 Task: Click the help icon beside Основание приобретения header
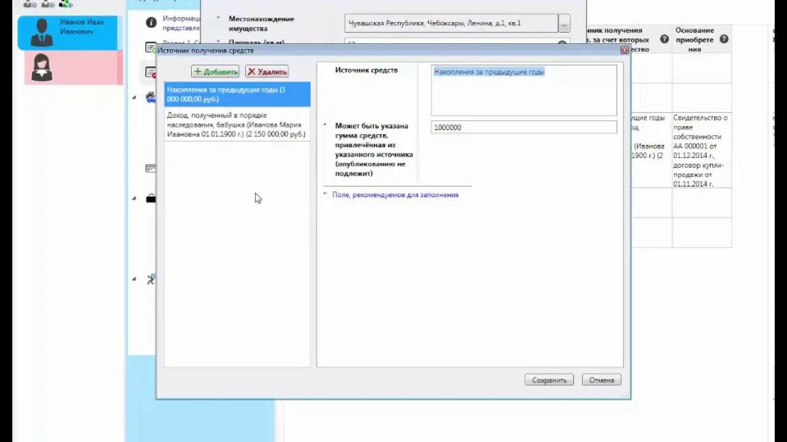724,39
